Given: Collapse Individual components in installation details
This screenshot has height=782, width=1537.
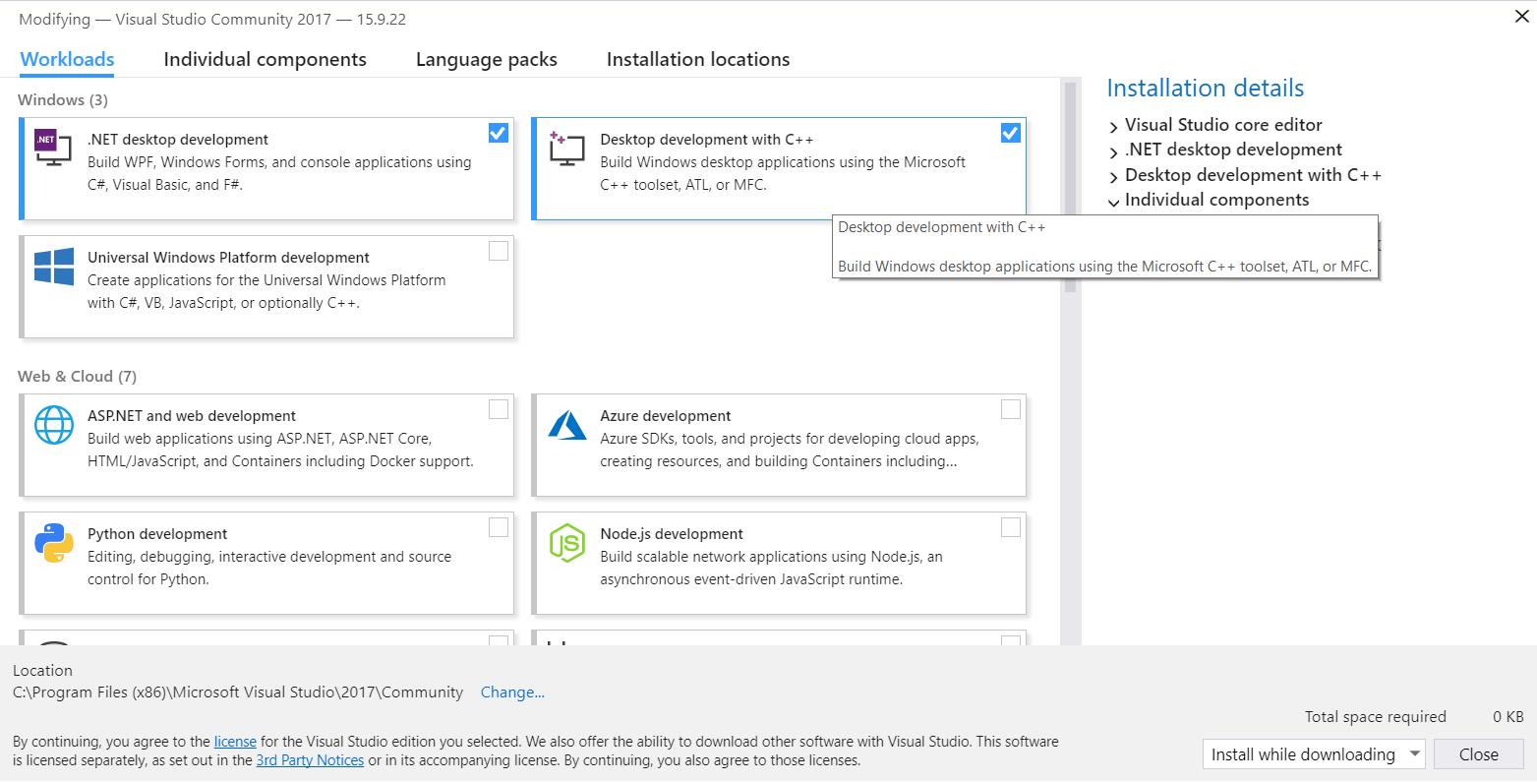Looking at the screenshot, I should pos(1114,202).
